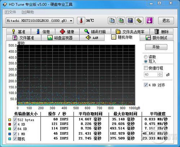Select the 写入 radio button
This screenshot has height=147, width=180.
pos(146,61)
